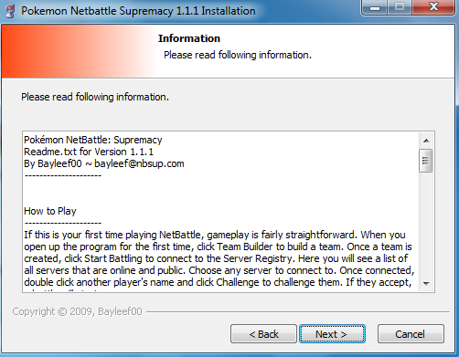Click the readme scrollbar down arrow
The height and width of the screenshot is (357, 459).
tap(426, 284)
